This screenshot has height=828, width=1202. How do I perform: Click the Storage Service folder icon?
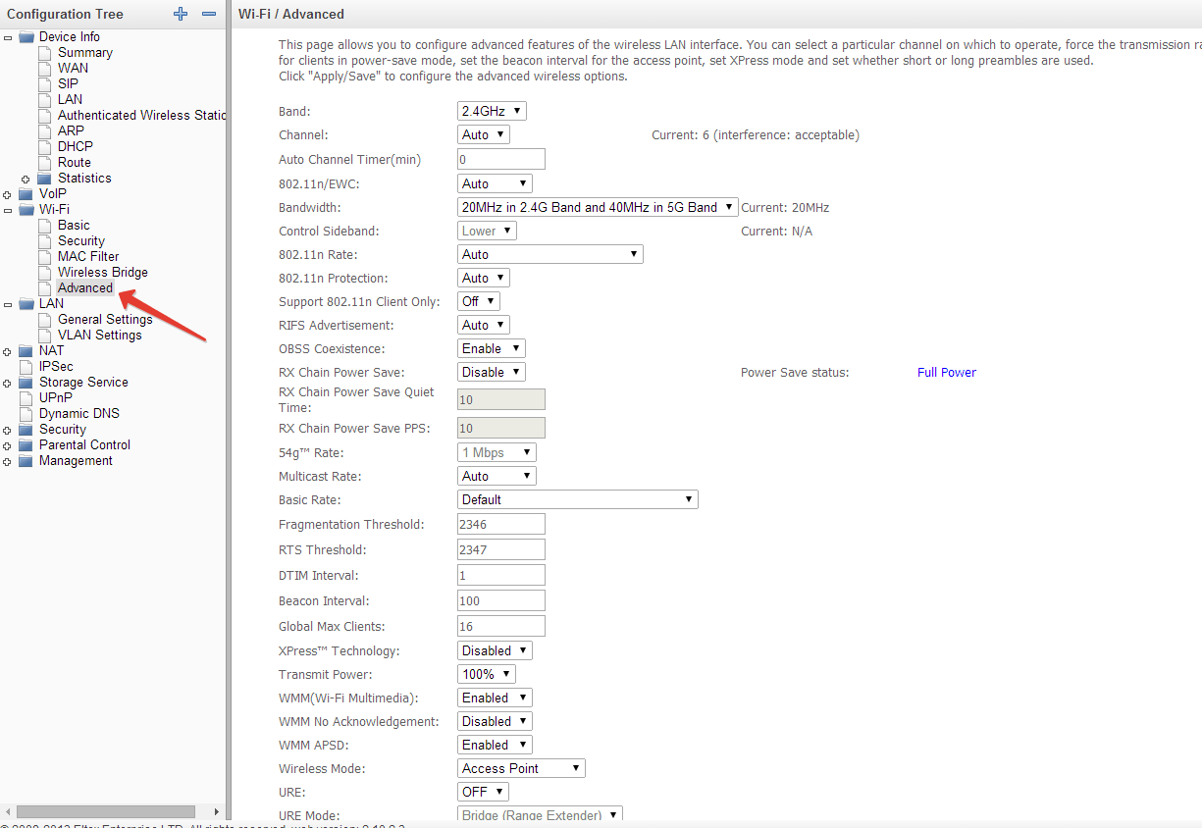click(x=26, y=382)
